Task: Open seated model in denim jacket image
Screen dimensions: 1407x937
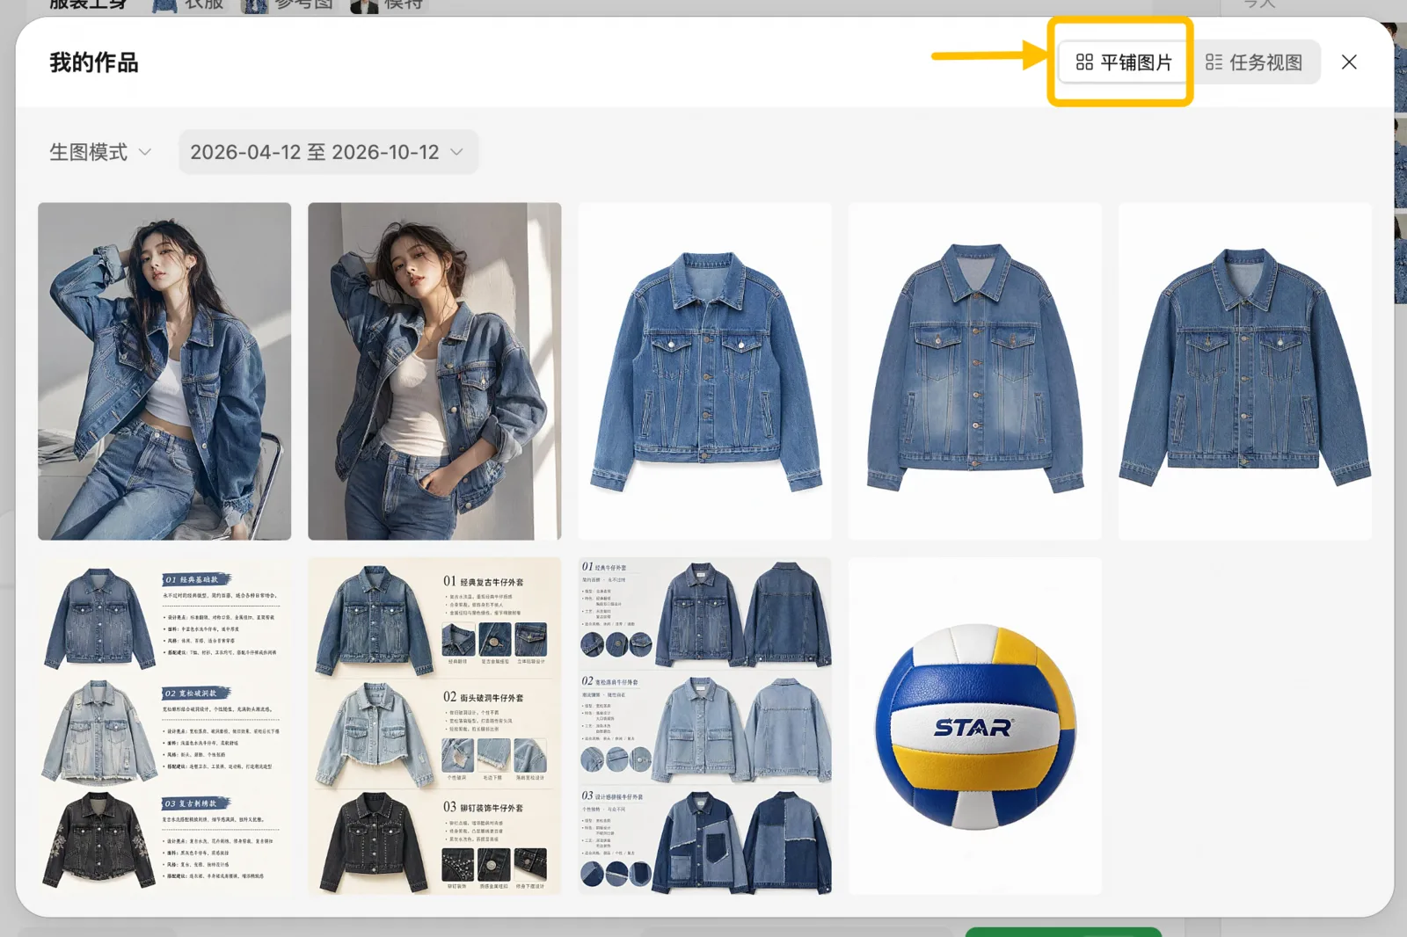Action: point(164,371)
